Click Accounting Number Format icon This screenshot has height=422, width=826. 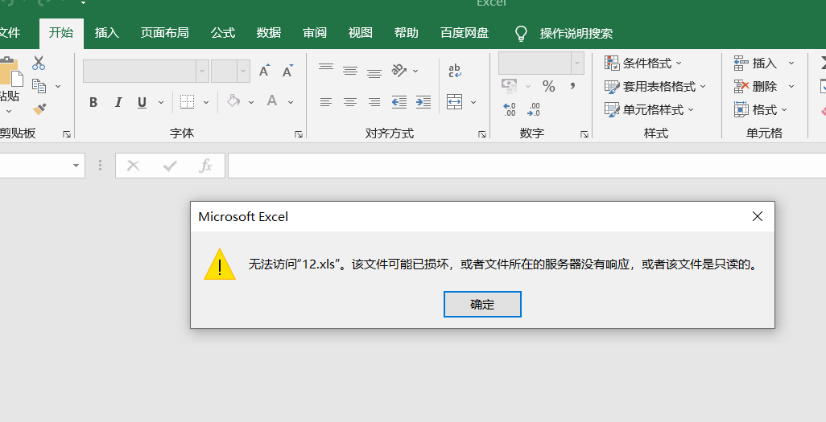pyautogui.click(x=510, y=86)
